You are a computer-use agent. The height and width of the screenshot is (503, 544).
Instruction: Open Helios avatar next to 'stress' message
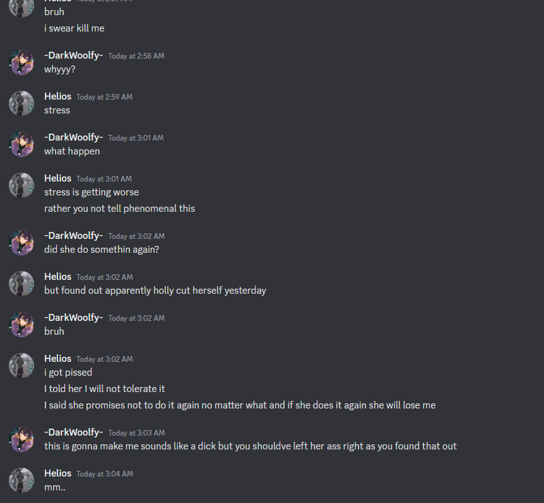tap(21, 103)
